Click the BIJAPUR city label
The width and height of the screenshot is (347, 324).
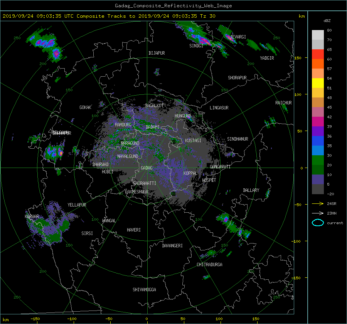(x=157, y=53)
